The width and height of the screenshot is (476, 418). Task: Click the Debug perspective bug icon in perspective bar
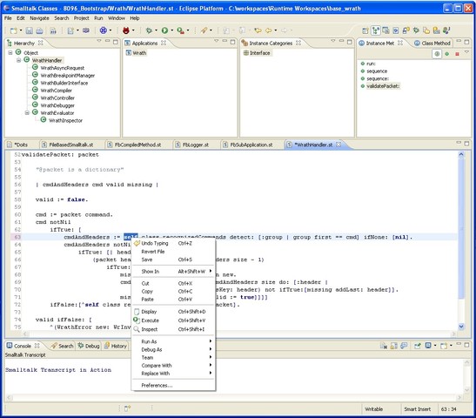click(416, 30)
